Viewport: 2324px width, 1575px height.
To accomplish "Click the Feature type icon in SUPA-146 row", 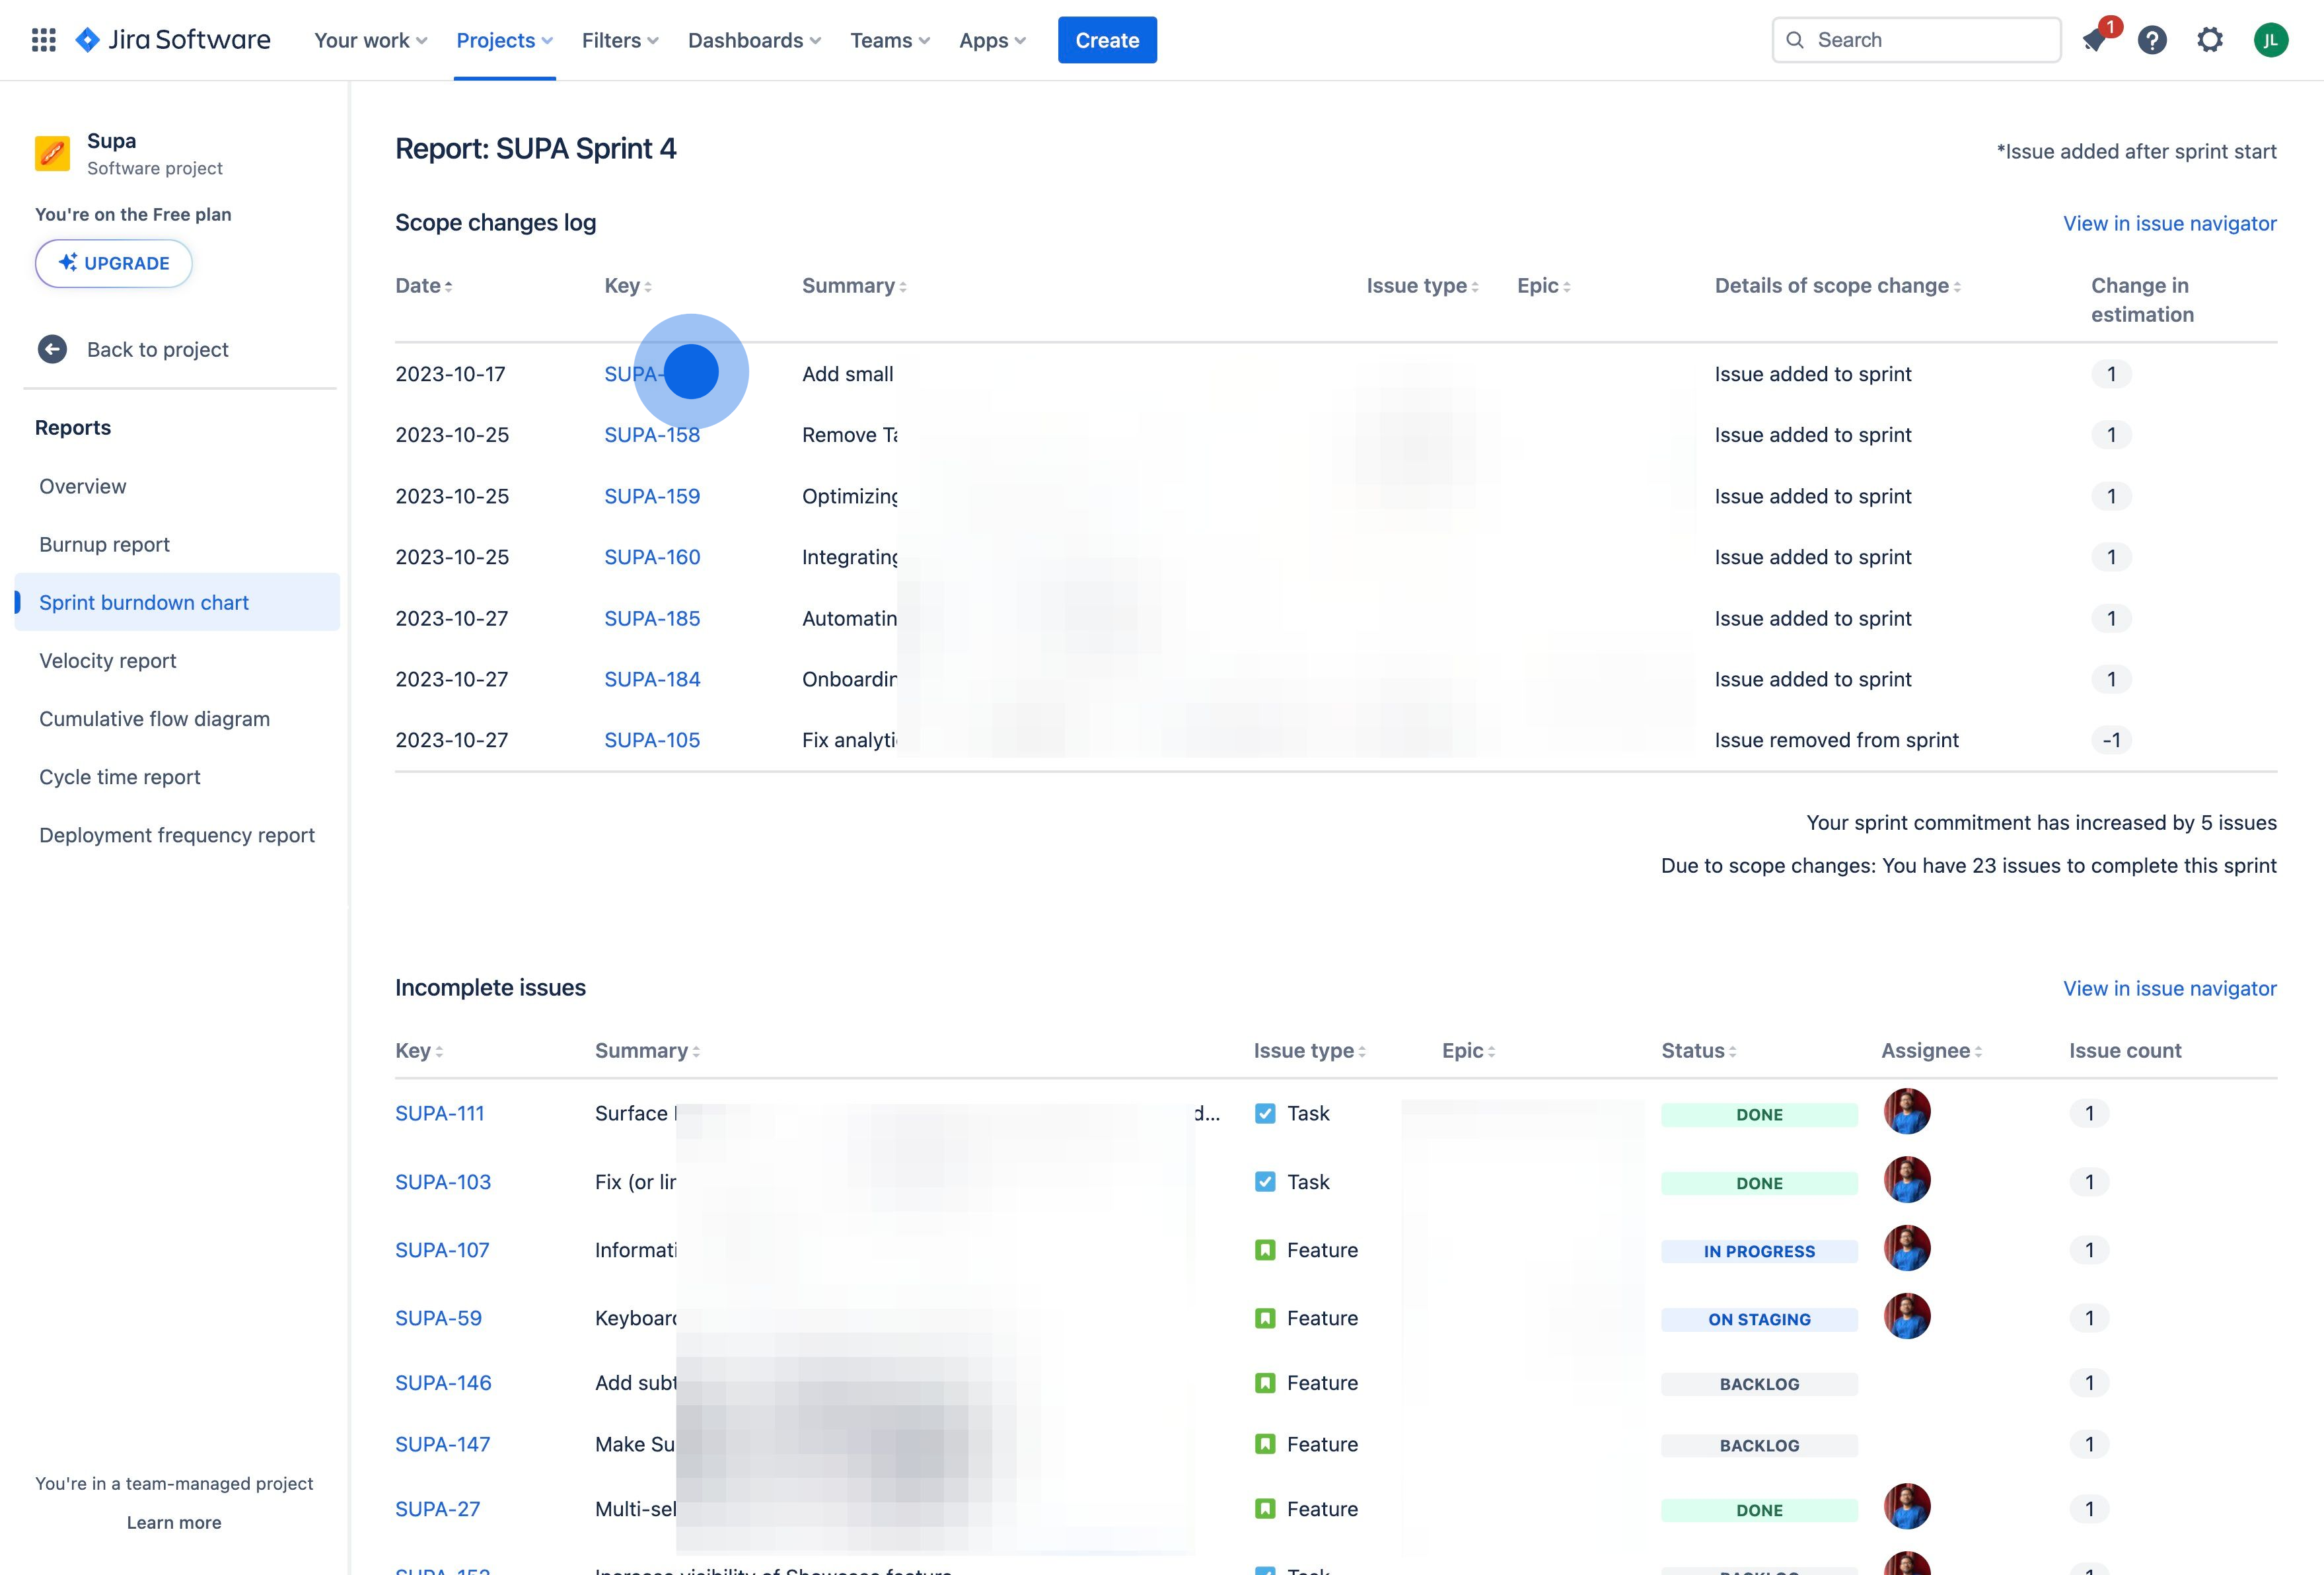I will pos(1265,1383).
